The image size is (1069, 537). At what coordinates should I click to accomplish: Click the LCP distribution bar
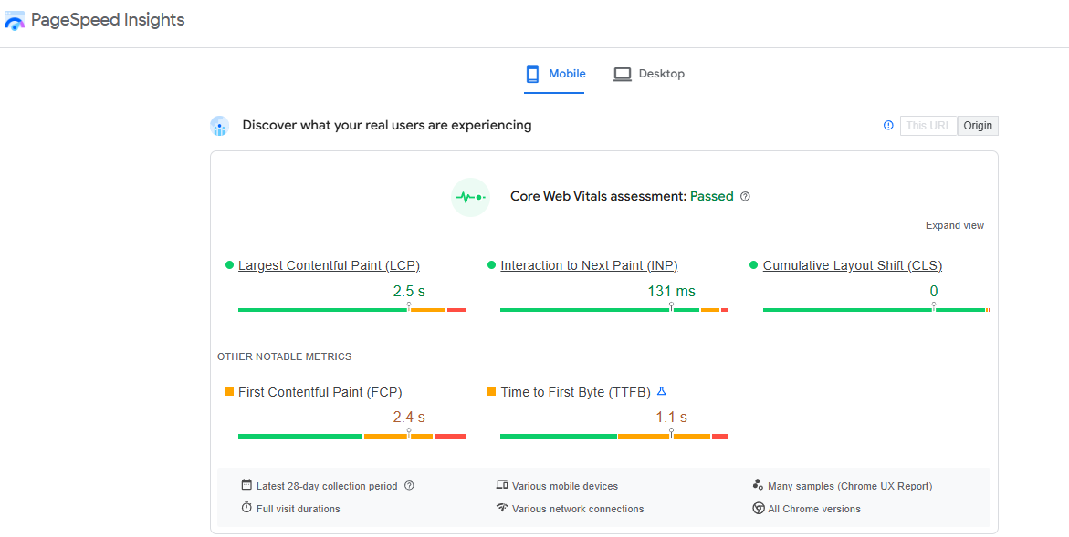tap(351, 310)
